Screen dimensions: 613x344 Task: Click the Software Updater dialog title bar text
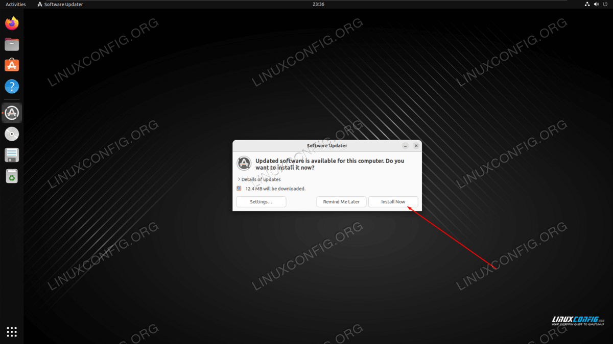pos(327,146)
